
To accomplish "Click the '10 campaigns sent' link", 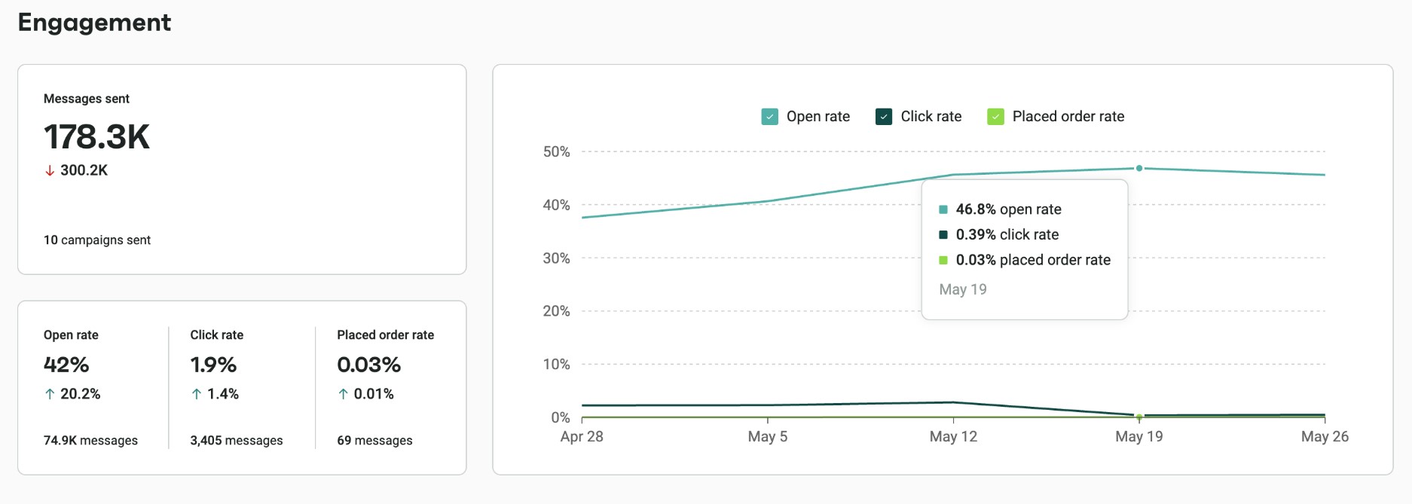I will click(96, 240).
